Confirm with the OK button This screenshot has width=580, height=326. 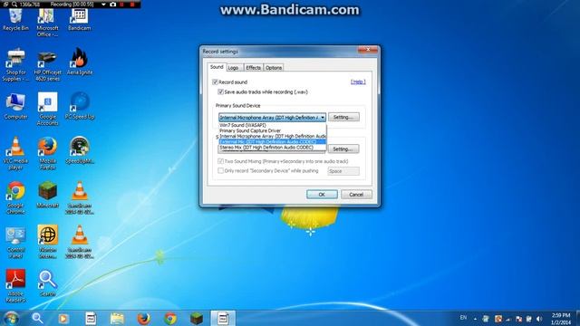point(322,195)
